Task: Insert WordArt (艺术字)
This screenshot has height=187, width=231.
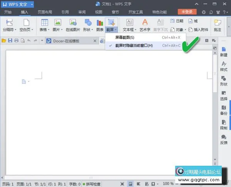Action: (145, 25)
